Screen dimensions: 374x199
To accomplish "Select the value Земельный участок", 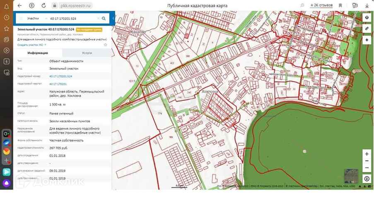I will [64, 68].
